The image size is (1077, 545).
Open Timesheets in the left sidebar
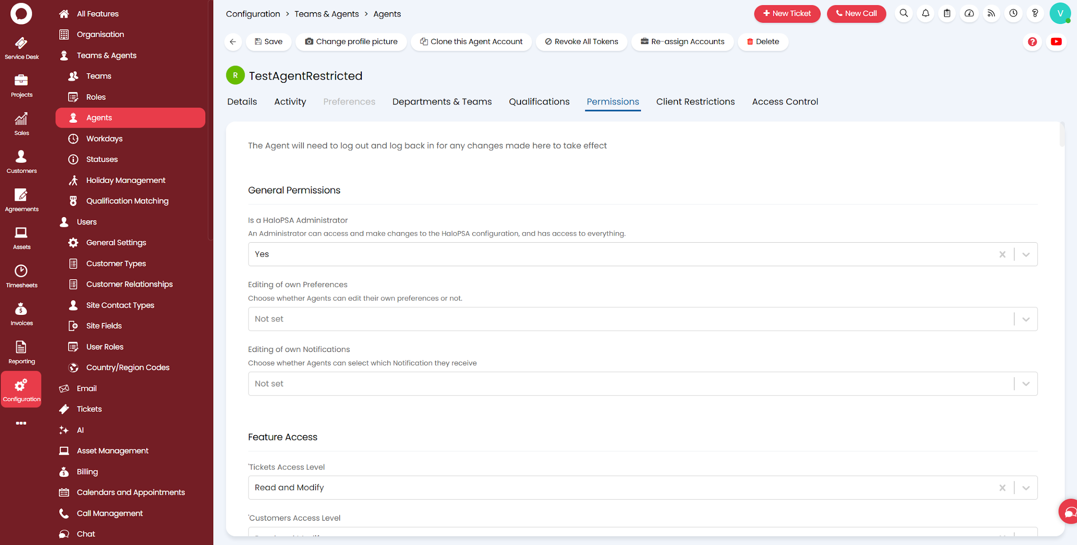pos(21,276)
